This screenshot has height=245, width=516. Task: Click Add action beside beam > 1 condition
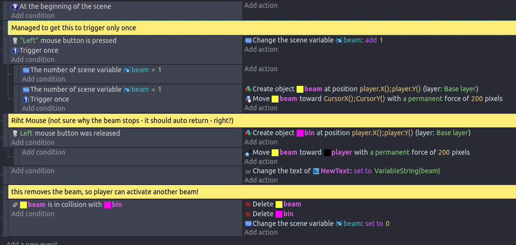(x=261, y=69)
